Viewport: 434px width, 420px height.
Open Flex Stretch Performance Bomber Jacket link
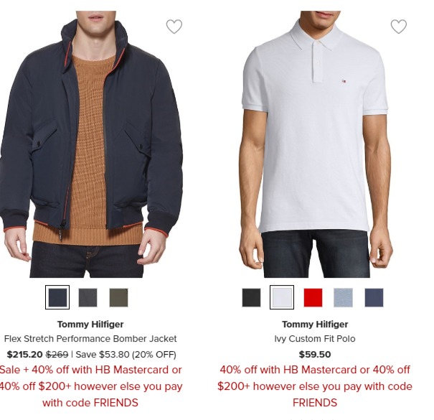(x=90, y=339)
